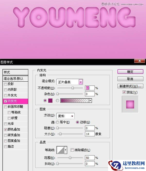Click the 不透明度 opacity slider handle
This screenshot has height=171, width=146.
point(73,88)
